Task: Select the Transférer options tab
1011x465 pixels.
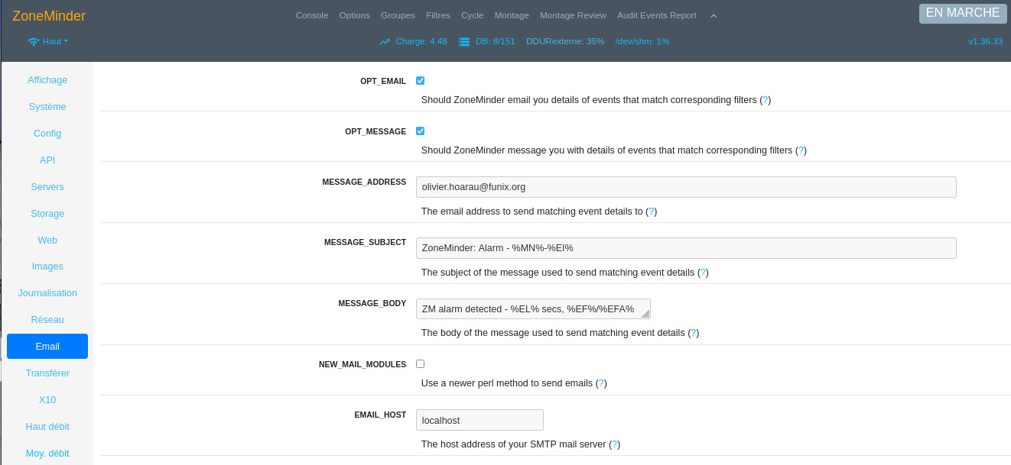Action: [x=47, y=373]
